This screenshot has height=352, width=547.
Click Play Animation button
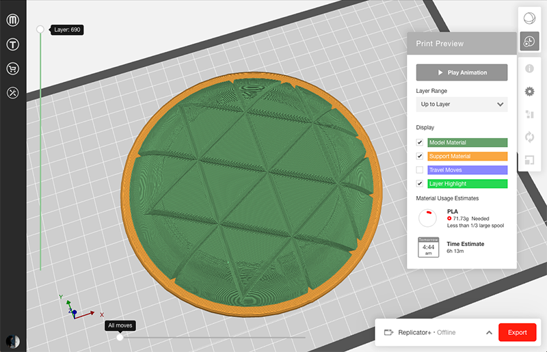click(462, 72)
